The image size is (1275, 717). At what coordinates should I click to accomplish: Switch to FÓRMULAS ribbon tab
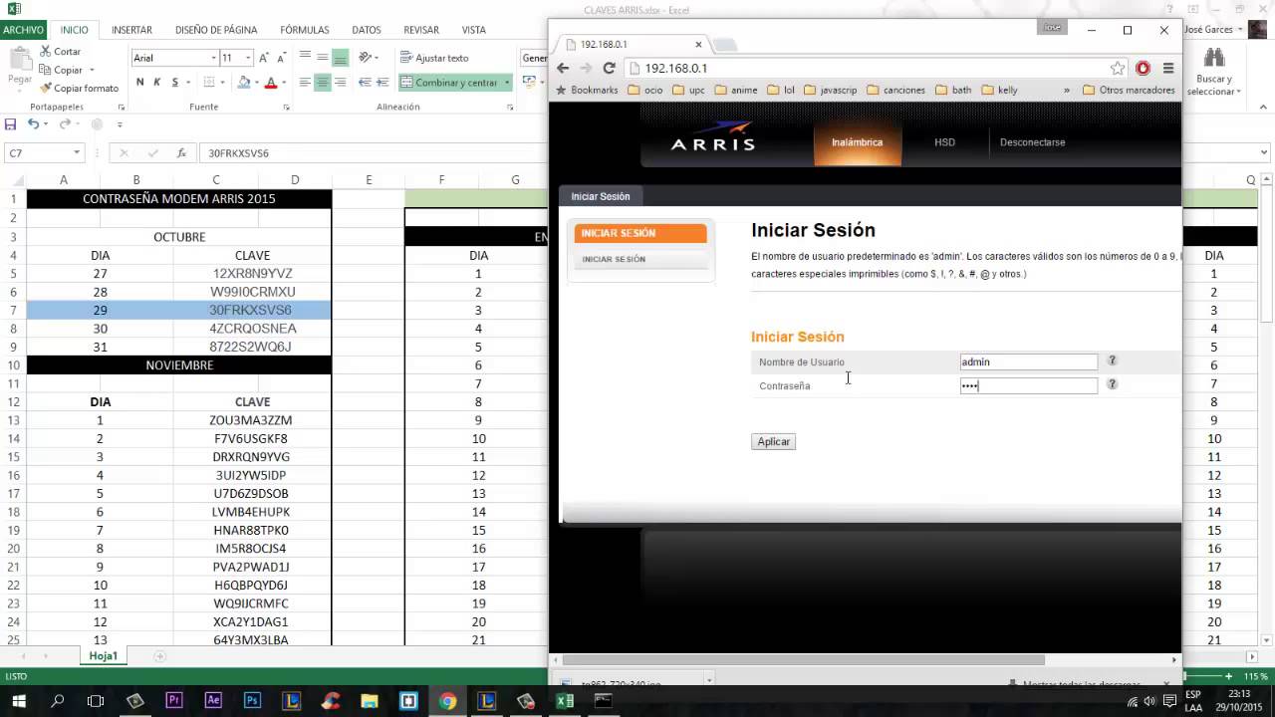[x=305, y=30]
